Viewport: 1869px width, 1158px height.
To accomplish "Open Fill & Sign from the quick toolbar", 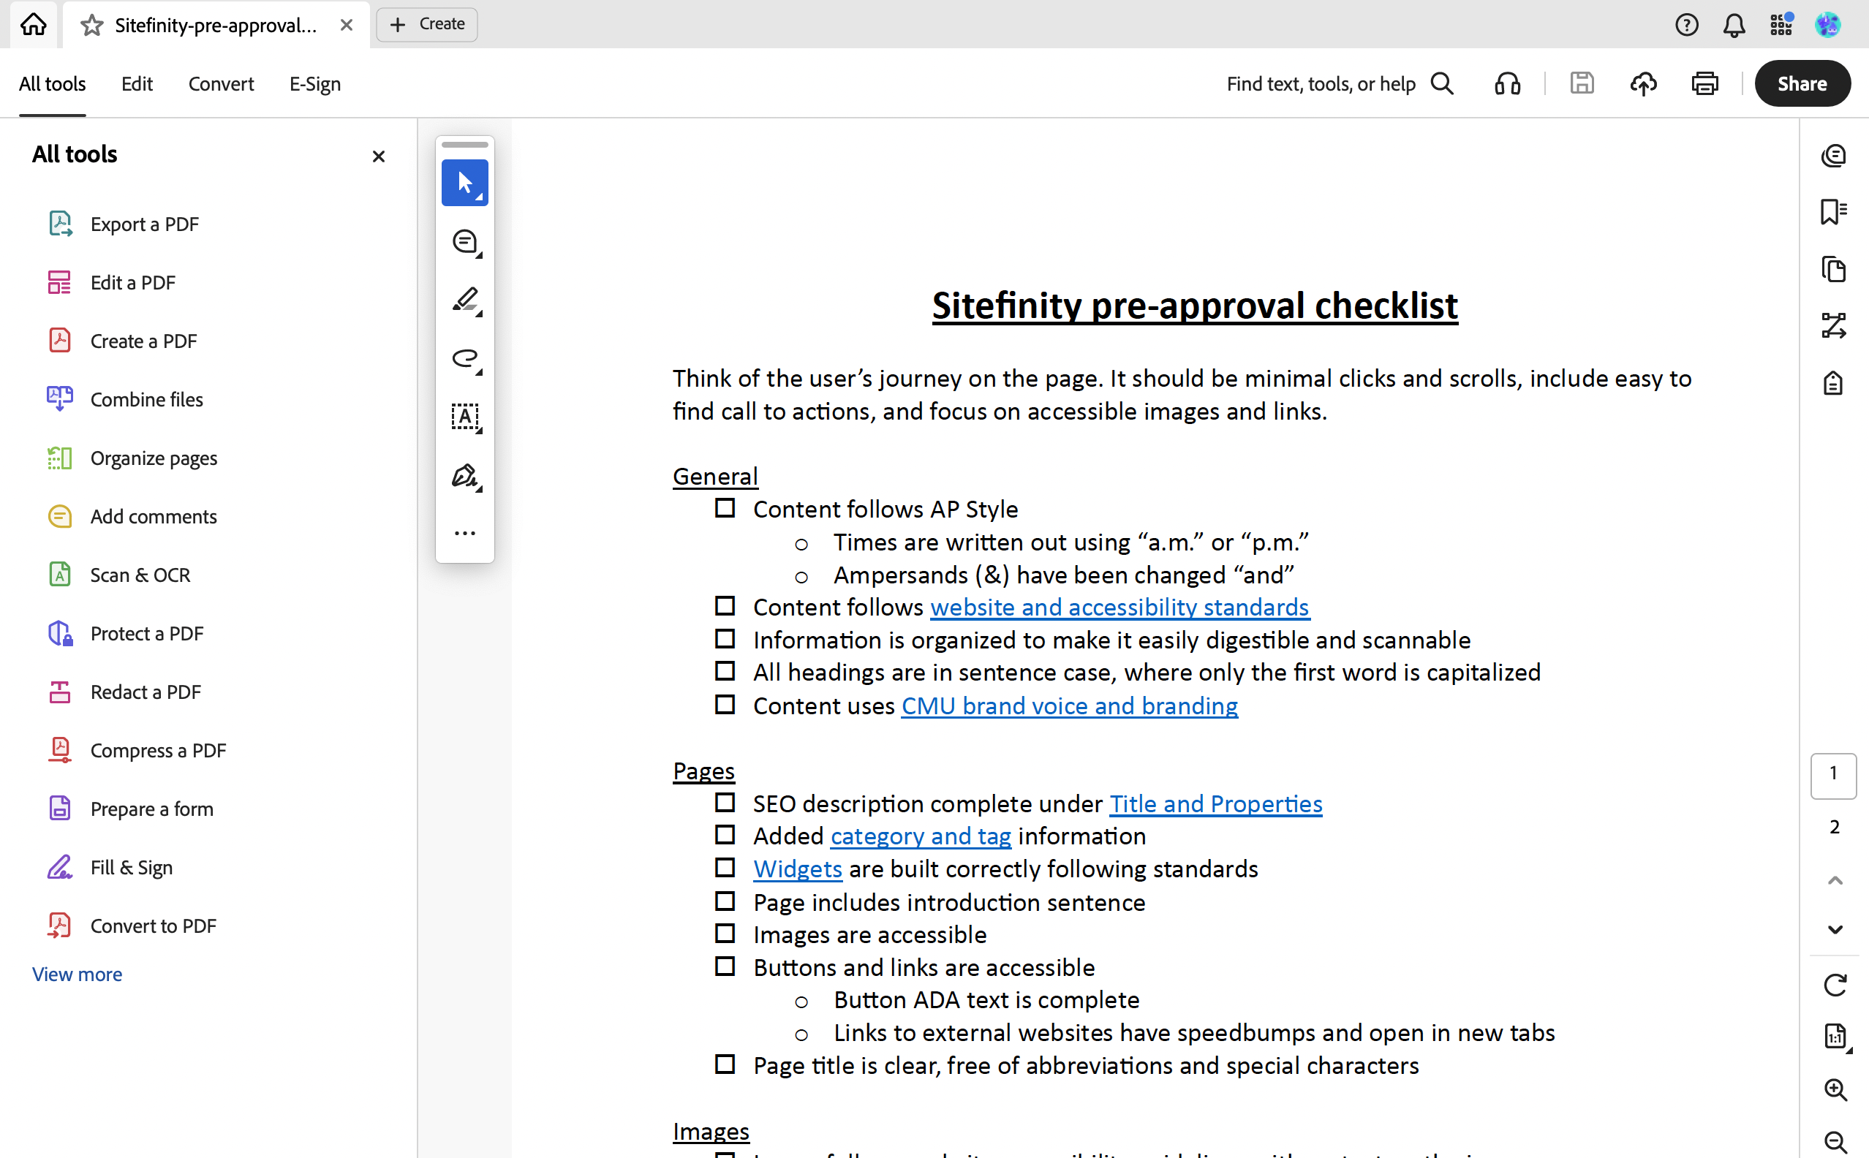I will click(465, 476).
